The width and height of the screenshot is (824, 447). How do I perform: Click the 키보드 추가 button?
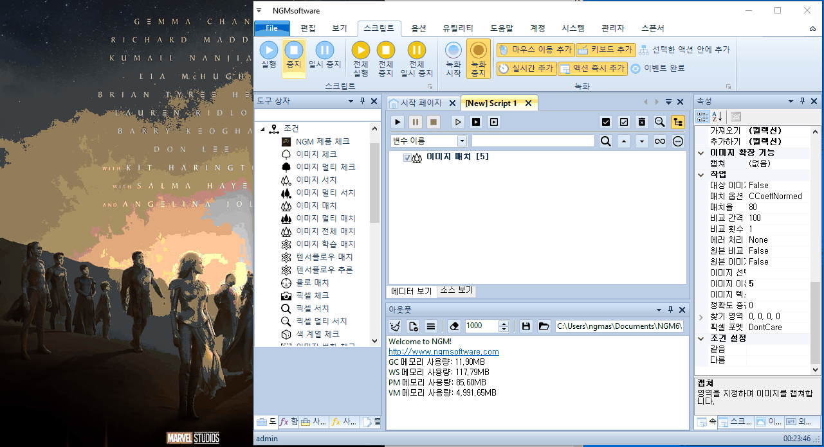click(606, 49)
